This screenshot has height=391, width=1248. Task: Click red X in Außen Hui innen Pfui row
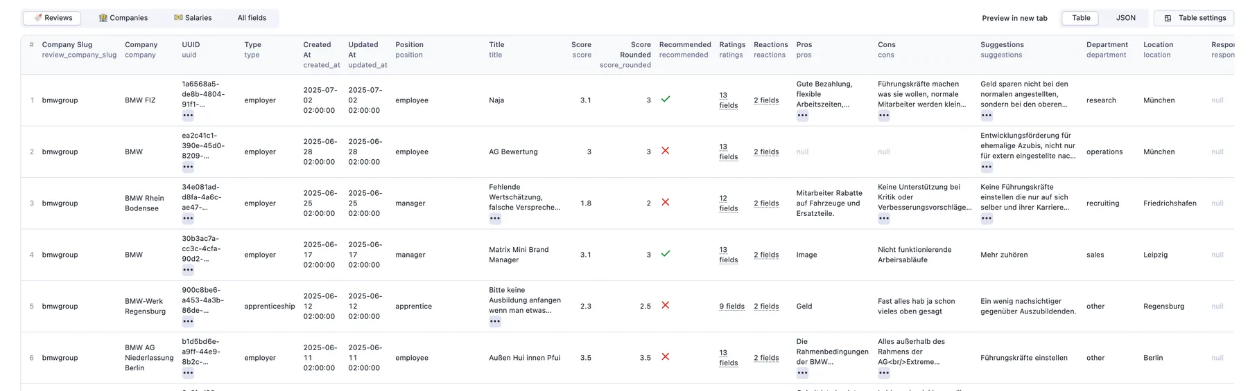tap(666, 356)
